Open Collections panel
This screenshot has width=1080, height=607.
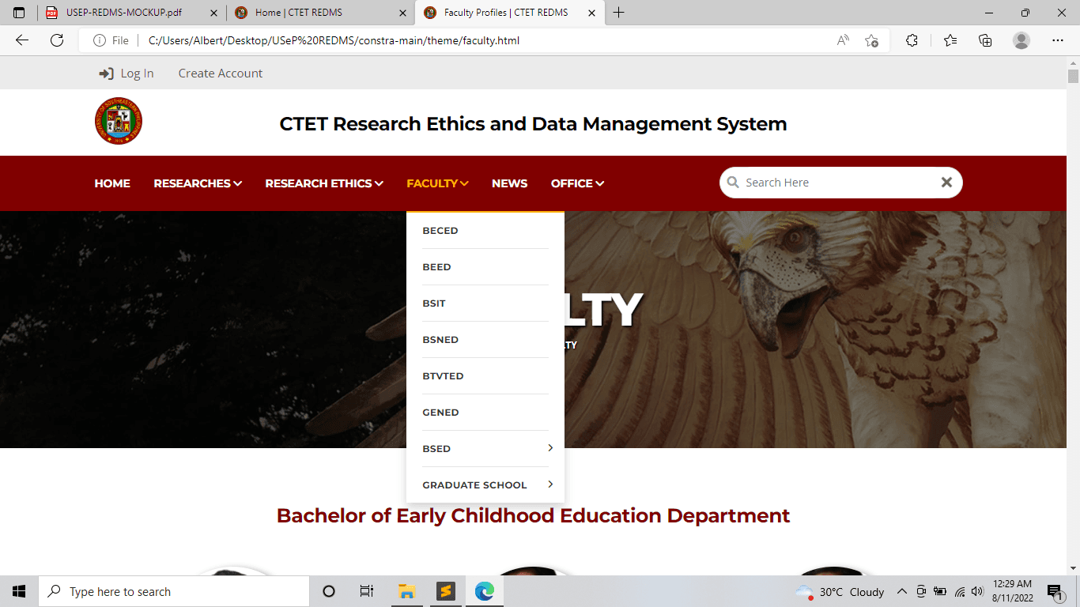[985, 40]
